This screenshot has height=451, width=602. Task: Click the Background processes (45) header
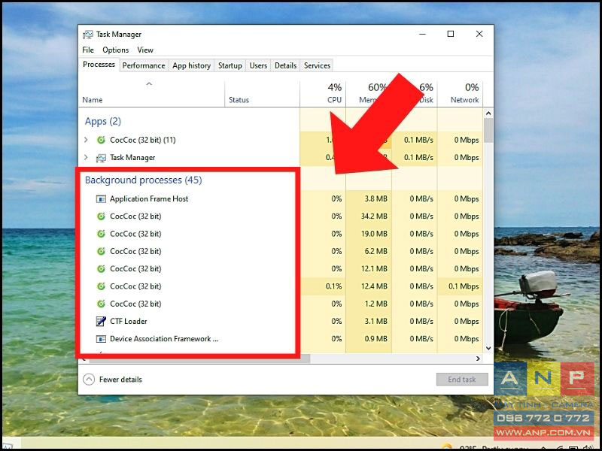click(143, 180)
